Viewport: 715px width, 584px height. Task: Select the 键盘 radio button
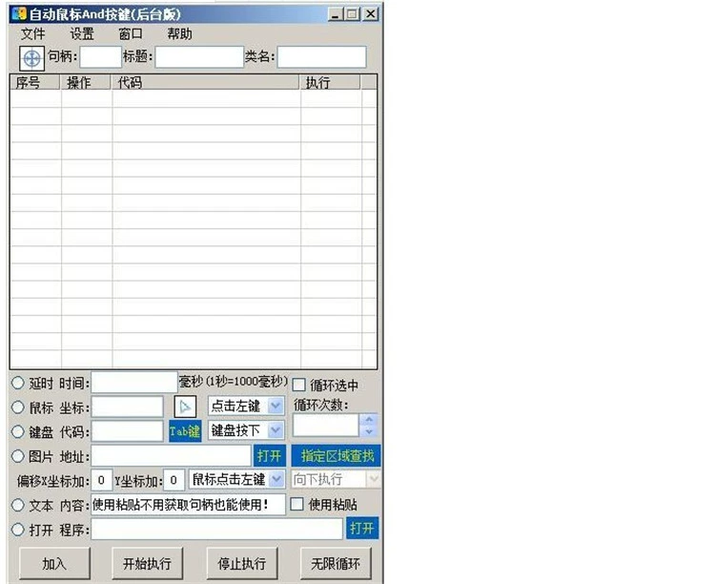17,431
